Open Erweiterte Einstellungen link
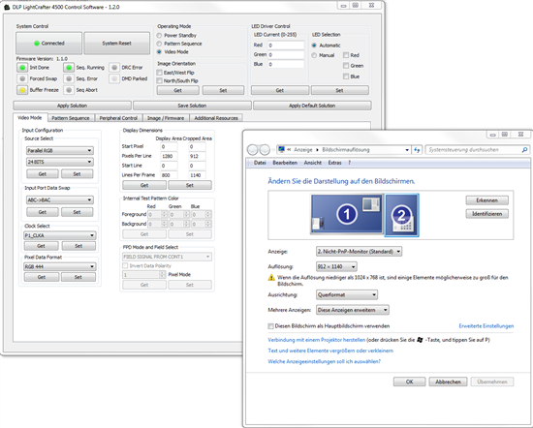This screenshot has width=533, height=428. 486,326
